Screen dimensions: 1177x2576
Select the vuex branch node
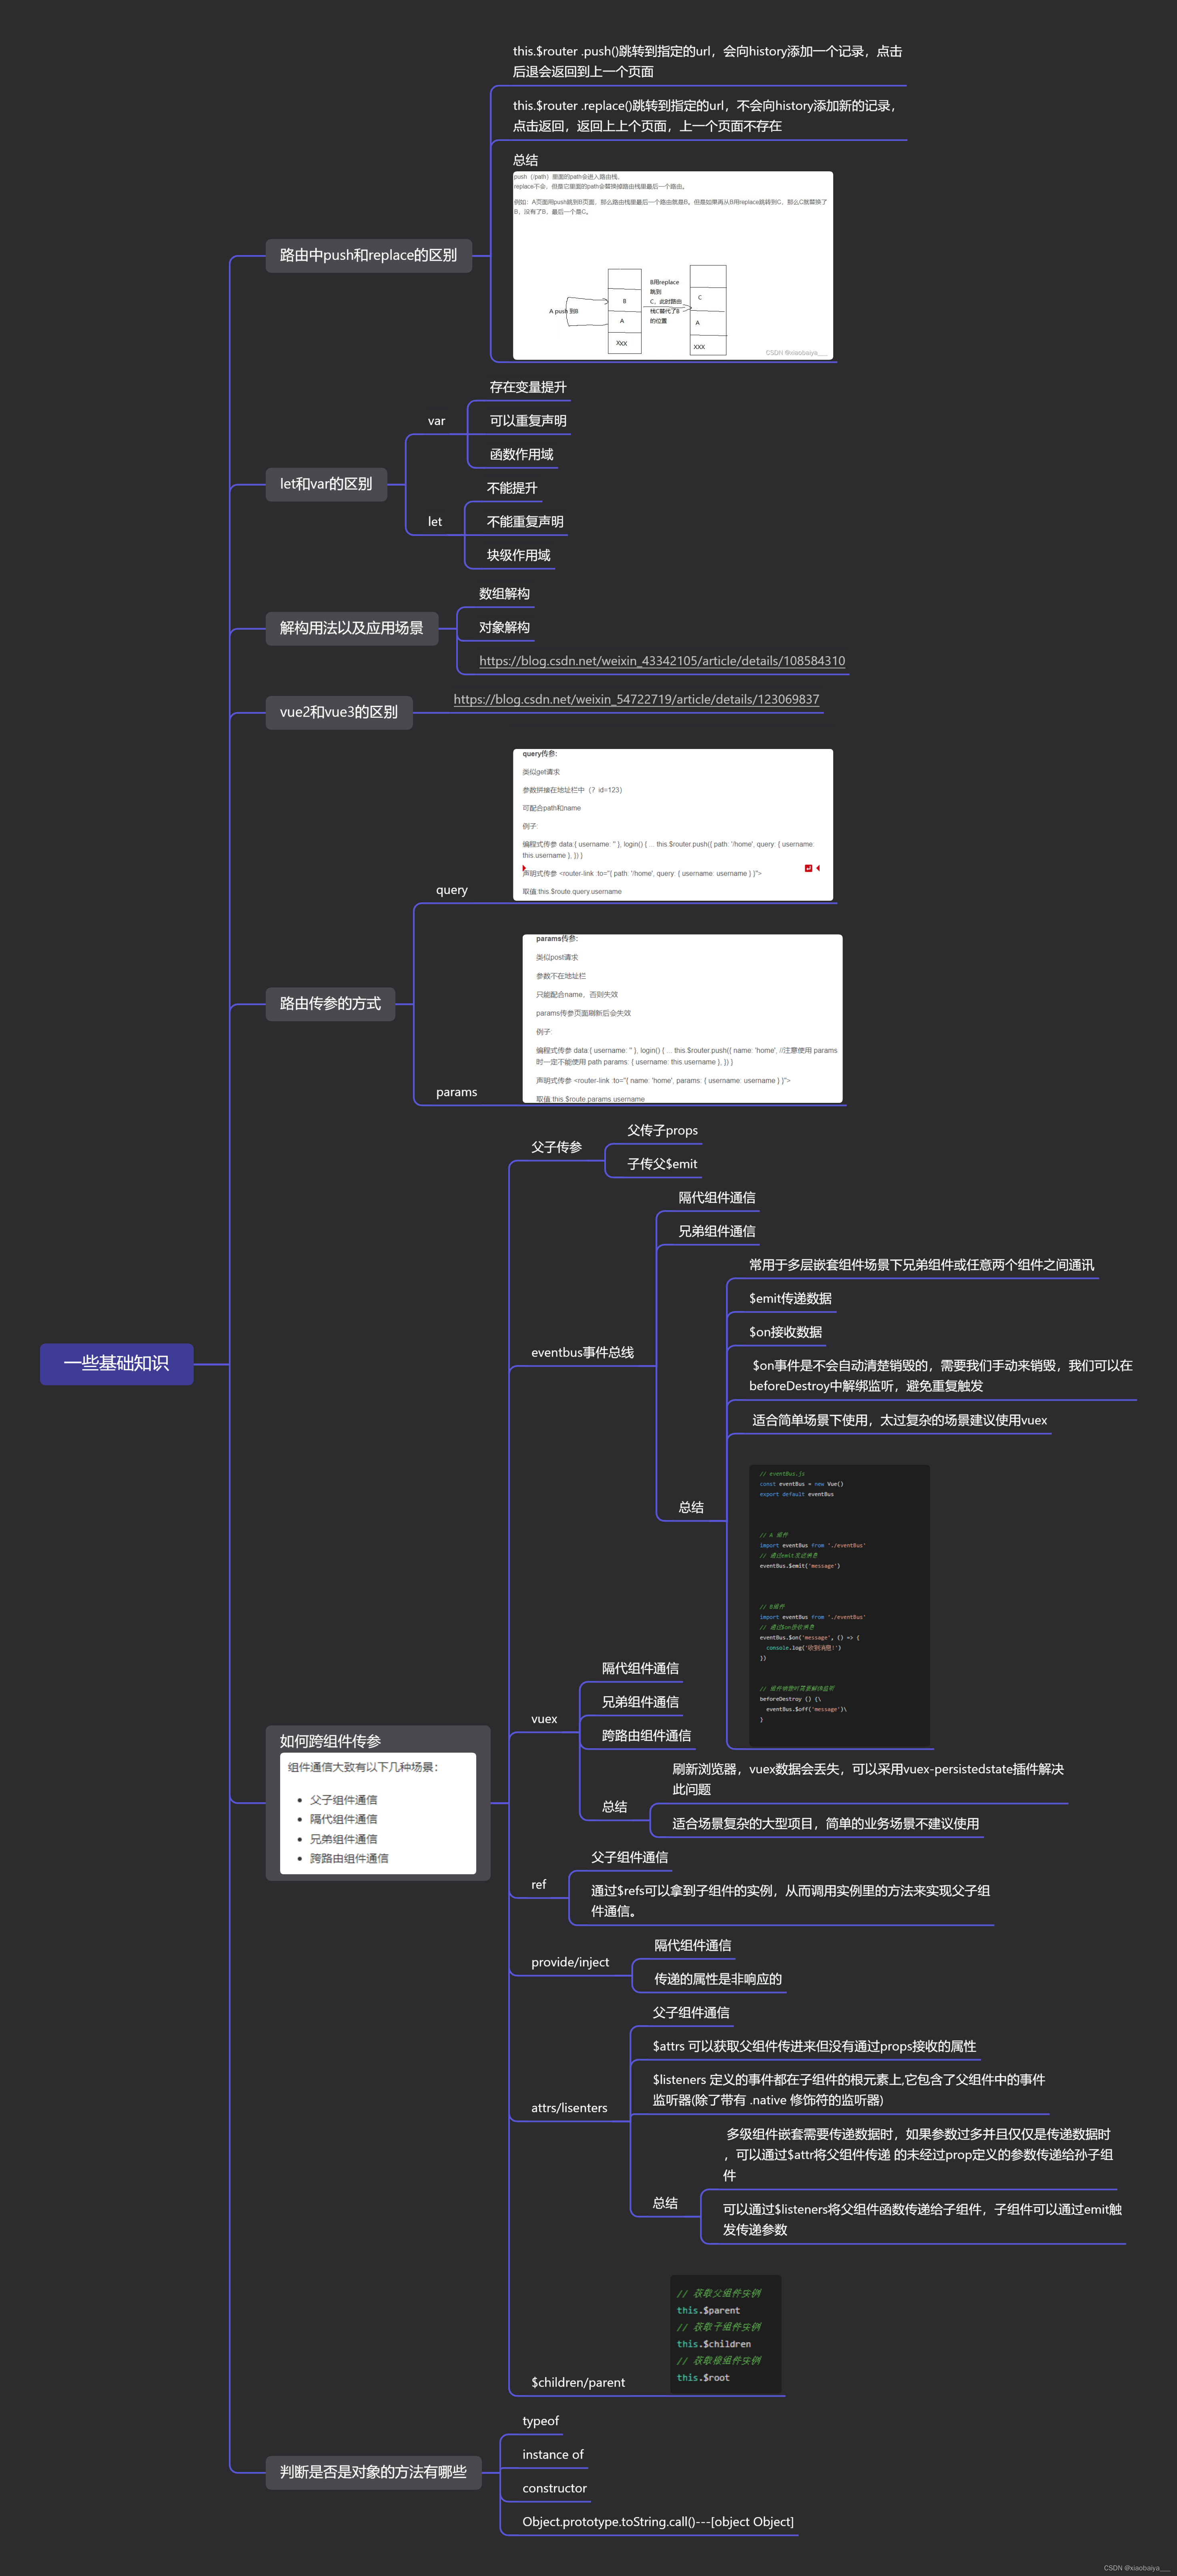click(x=544, y=1719)
